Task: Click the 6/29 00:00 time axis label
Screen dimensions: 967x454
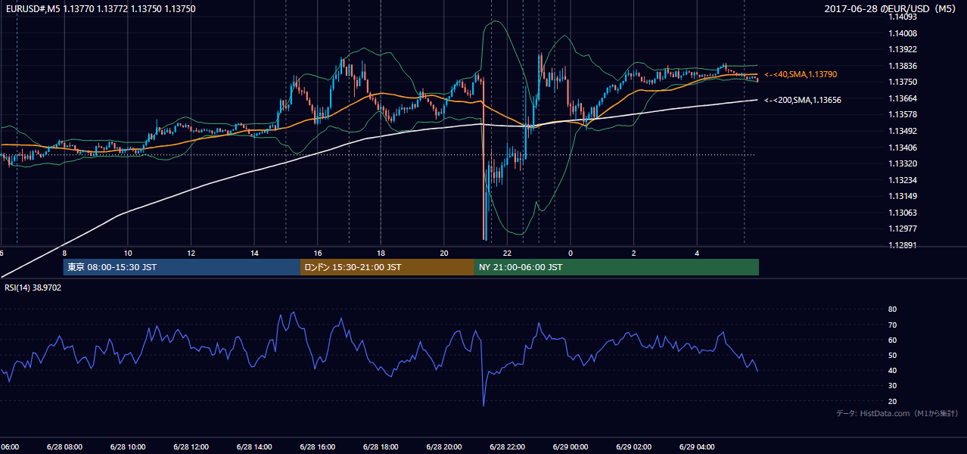Action: coord(571,447)
